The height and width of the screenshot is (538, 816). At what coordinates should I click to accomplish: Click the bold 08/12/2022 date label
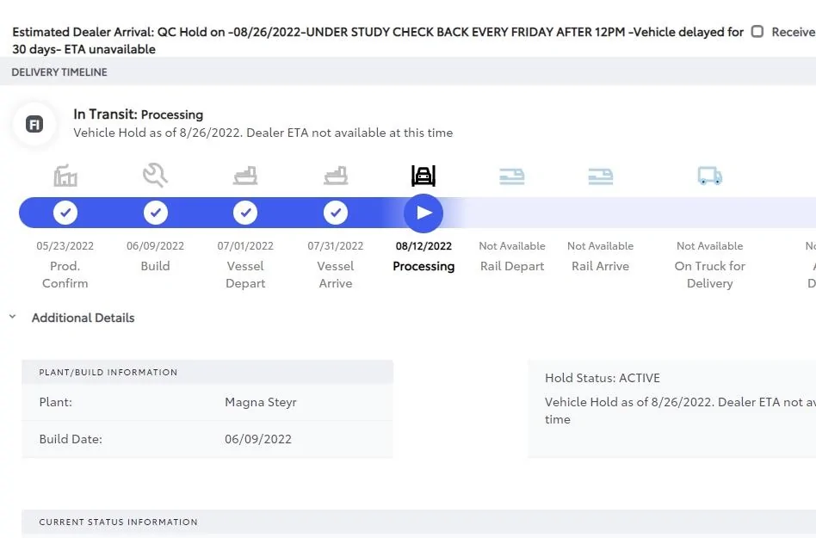[423, 246]
